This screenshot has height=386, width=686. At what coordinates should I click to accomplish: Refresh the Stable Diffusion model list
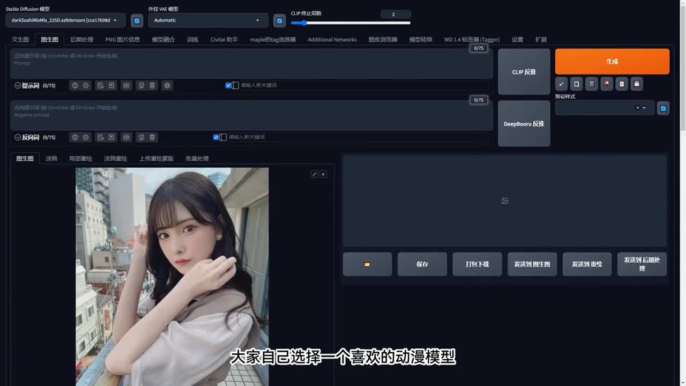(137, 20)
